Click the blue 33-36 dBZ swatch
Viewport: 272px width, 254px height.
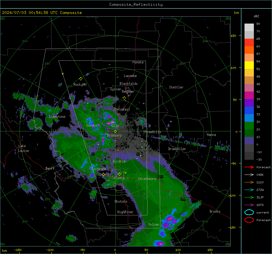(249, 111)
